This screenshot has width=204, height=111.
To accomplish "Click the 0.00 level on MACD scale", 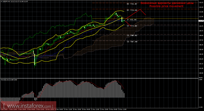I will (200, 97).
